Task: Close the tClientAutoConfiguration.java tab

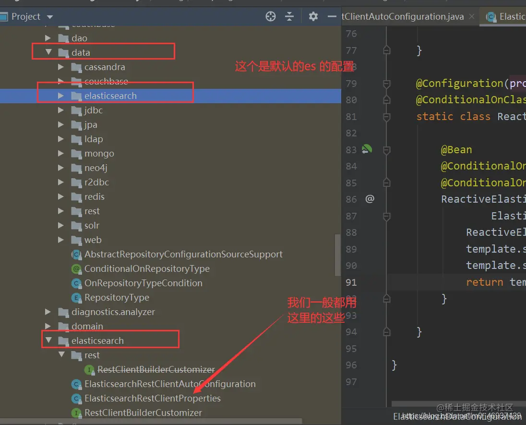Action: 472,16
